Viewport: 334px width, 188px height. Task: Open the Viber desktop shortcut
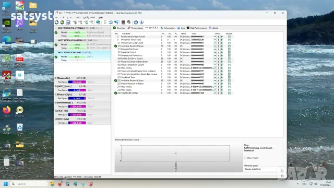(20, 25)
